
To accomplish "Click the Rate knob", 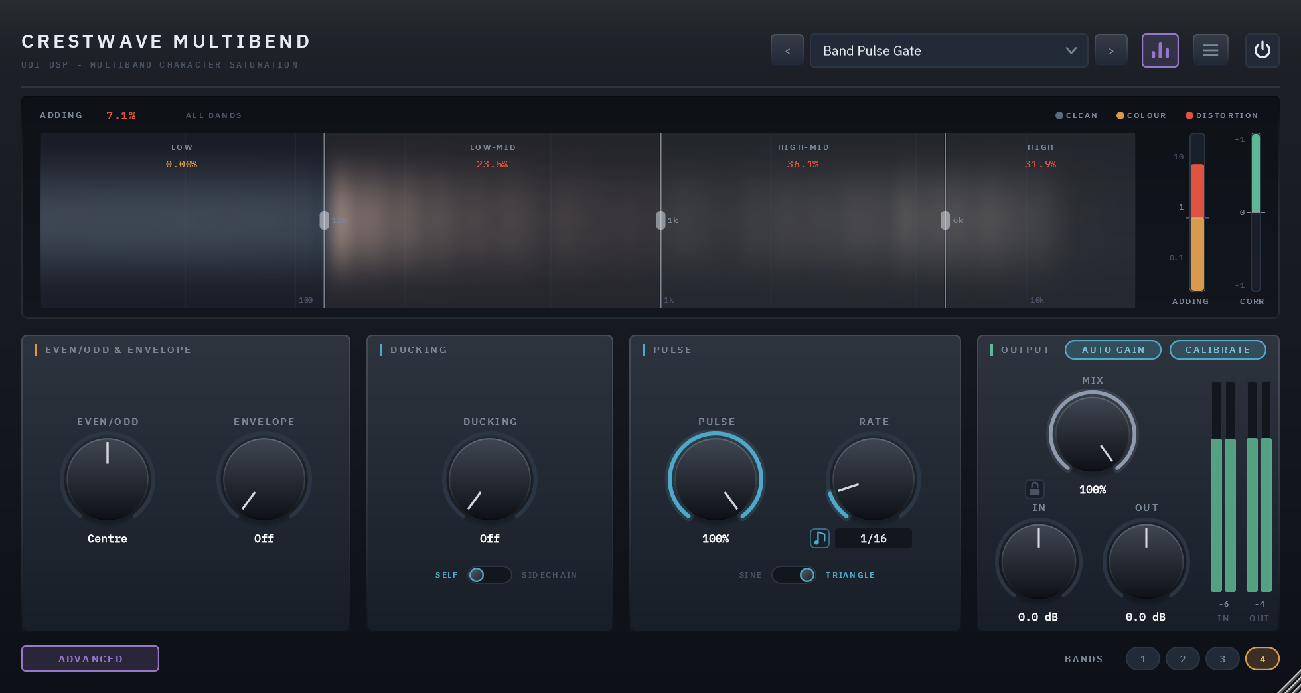I will [x=874, y=479].
